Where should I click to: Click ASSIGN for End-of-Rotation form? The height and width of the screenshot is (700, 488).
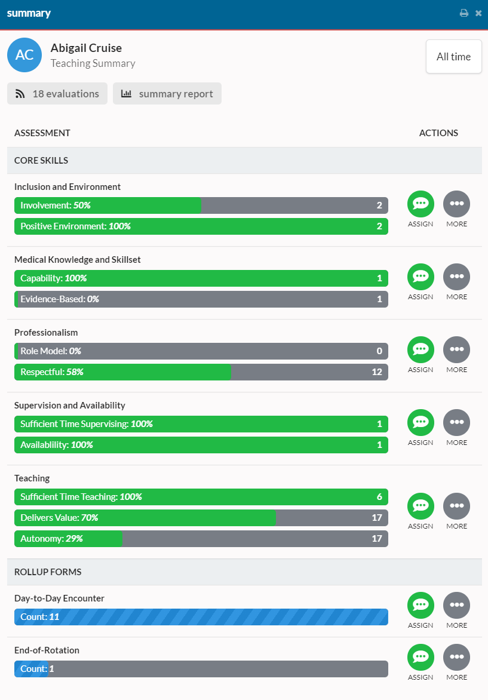[x=421, y=658]
